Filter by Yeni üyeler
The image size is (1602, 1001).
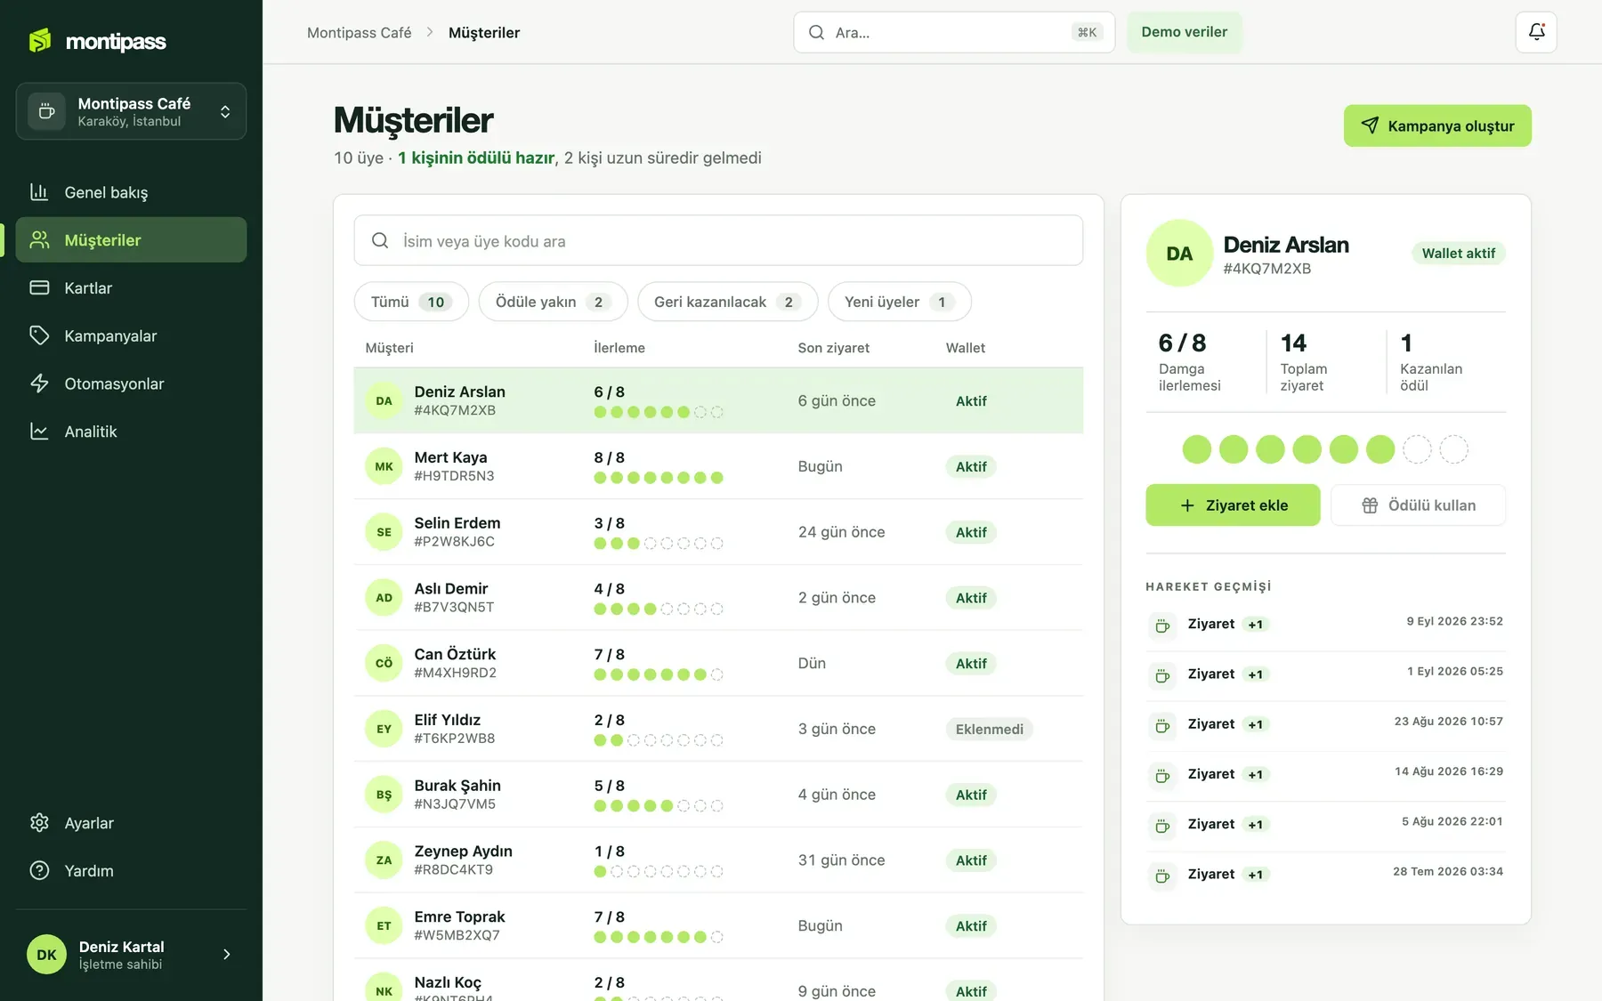899,302
